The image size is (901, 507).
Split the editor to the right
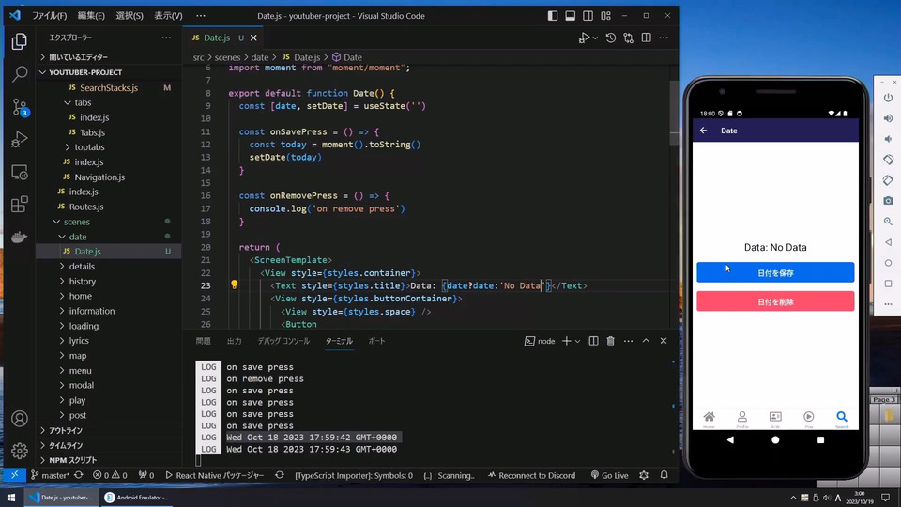[645, 38]
